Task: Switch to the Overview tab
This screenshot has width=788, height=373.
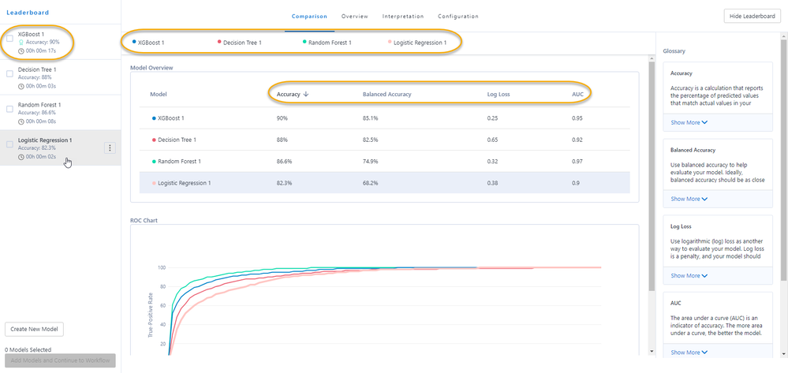Action: pos(355,16)
